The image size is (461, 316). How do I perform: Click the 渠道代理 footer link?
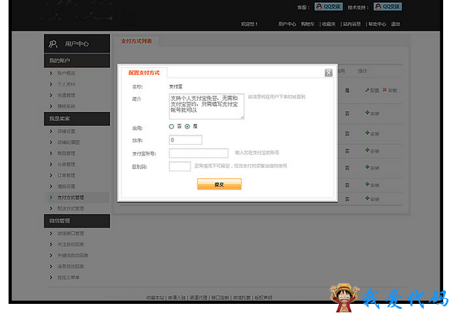tap(198, 297)
